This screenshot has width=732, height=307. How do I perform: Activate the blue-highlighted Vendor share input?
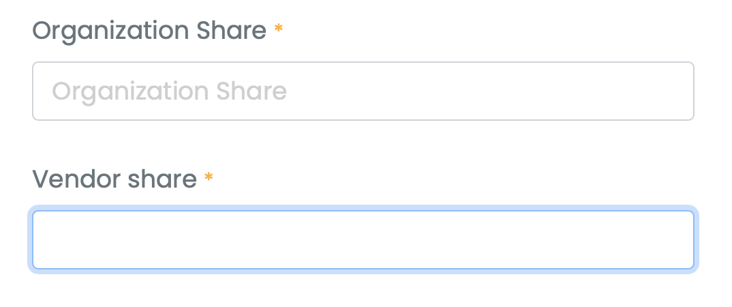363,239
